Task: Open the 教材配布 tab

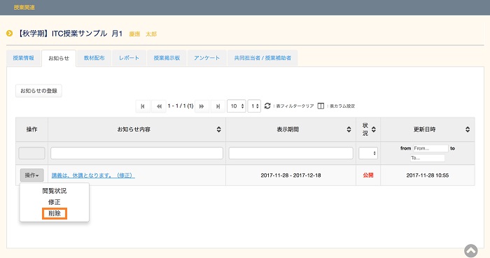Action: click(94, 58)
